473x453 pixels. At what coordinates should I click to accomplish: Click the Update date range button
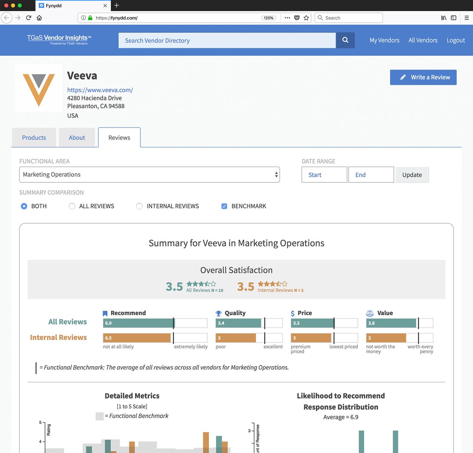(x=412, y=175)
